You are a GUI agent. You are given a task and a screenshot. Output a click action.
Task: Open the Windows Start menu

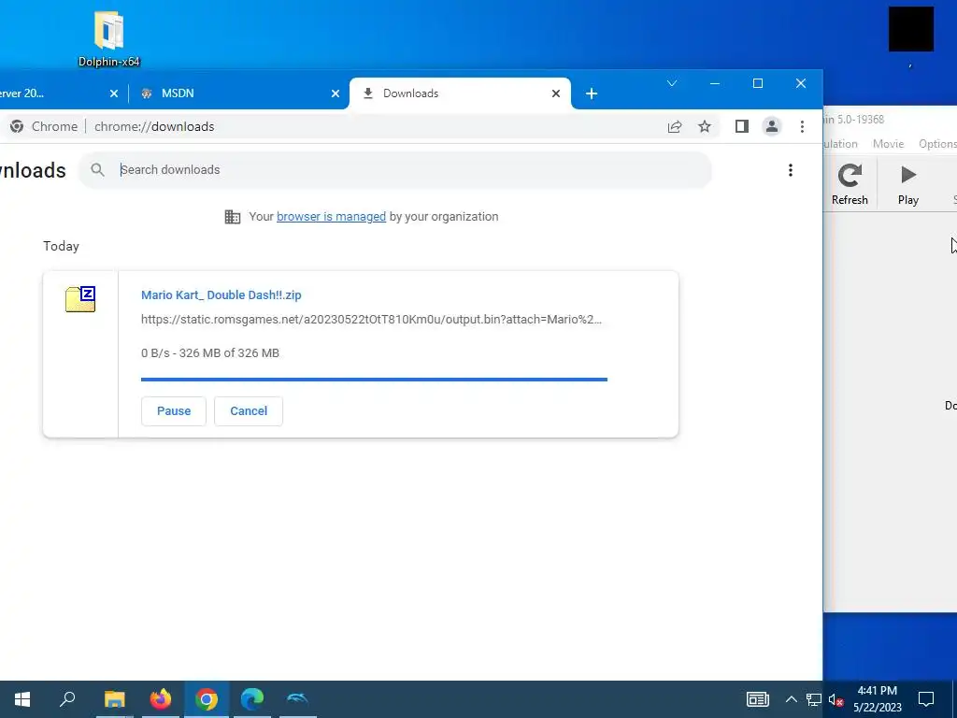point(22,699)
